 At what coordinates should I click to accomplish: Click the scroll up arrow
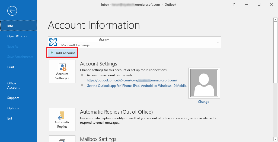tap(275, 19)
